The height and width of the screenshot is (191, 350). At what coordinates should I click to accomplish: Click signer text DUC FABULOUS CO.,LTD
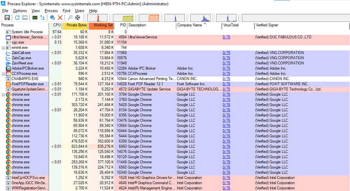click(290, 37)
